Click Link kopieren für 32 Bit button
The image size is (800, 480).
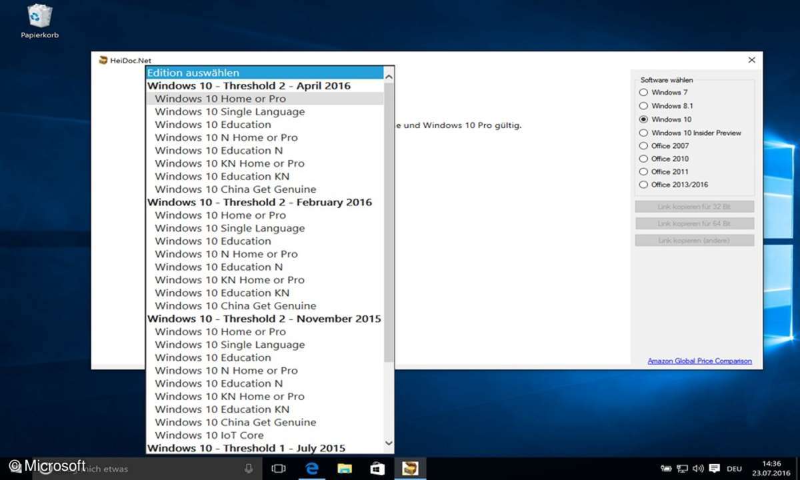(694, 207)
